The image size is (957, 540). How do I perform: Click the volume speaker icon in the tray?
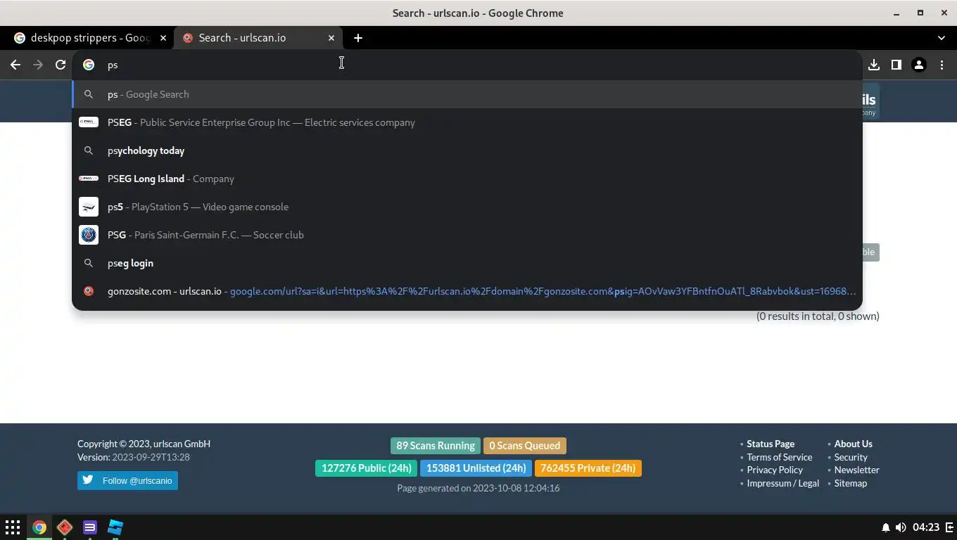[x=901, y=527]
